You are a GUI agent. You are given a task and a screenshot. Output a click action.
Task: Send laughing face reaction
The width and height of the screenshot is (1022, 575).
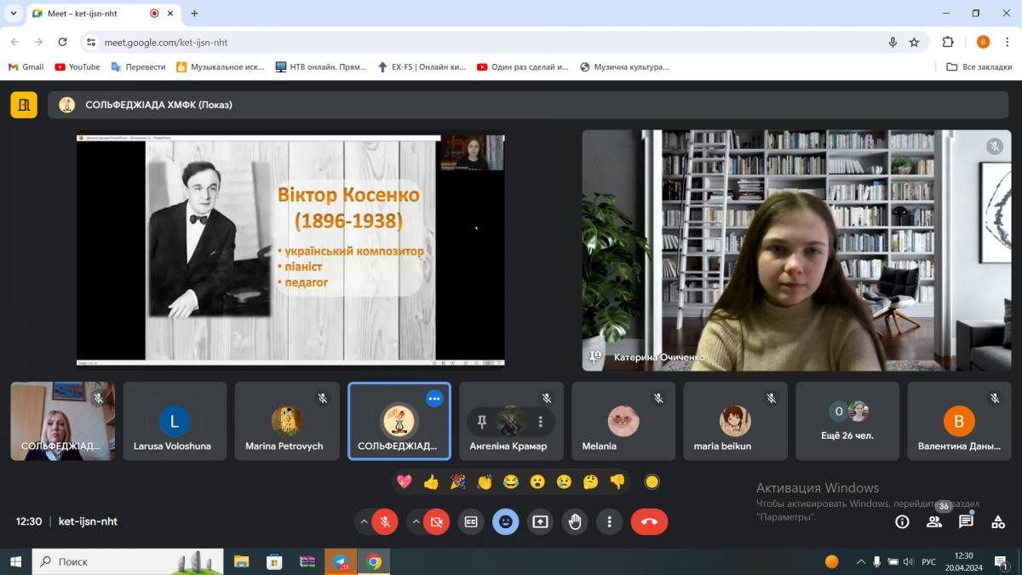pos(511,481)
